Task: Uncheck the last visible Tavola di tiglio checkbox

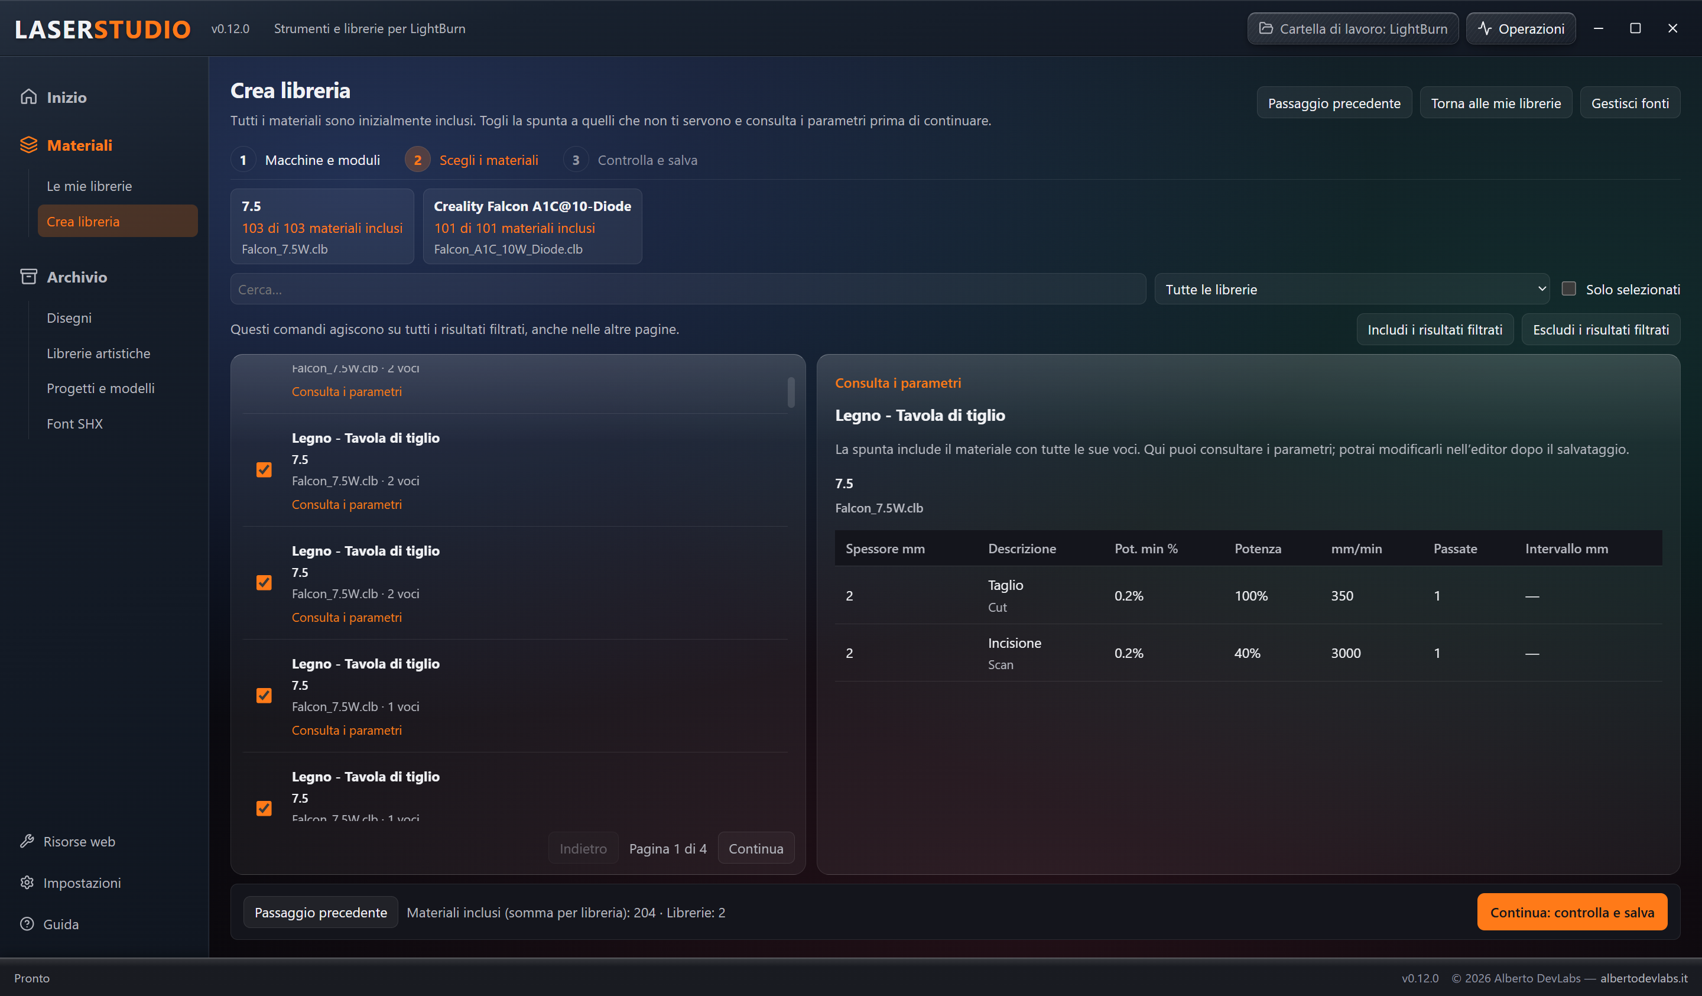Action: (x=264, y=808)
